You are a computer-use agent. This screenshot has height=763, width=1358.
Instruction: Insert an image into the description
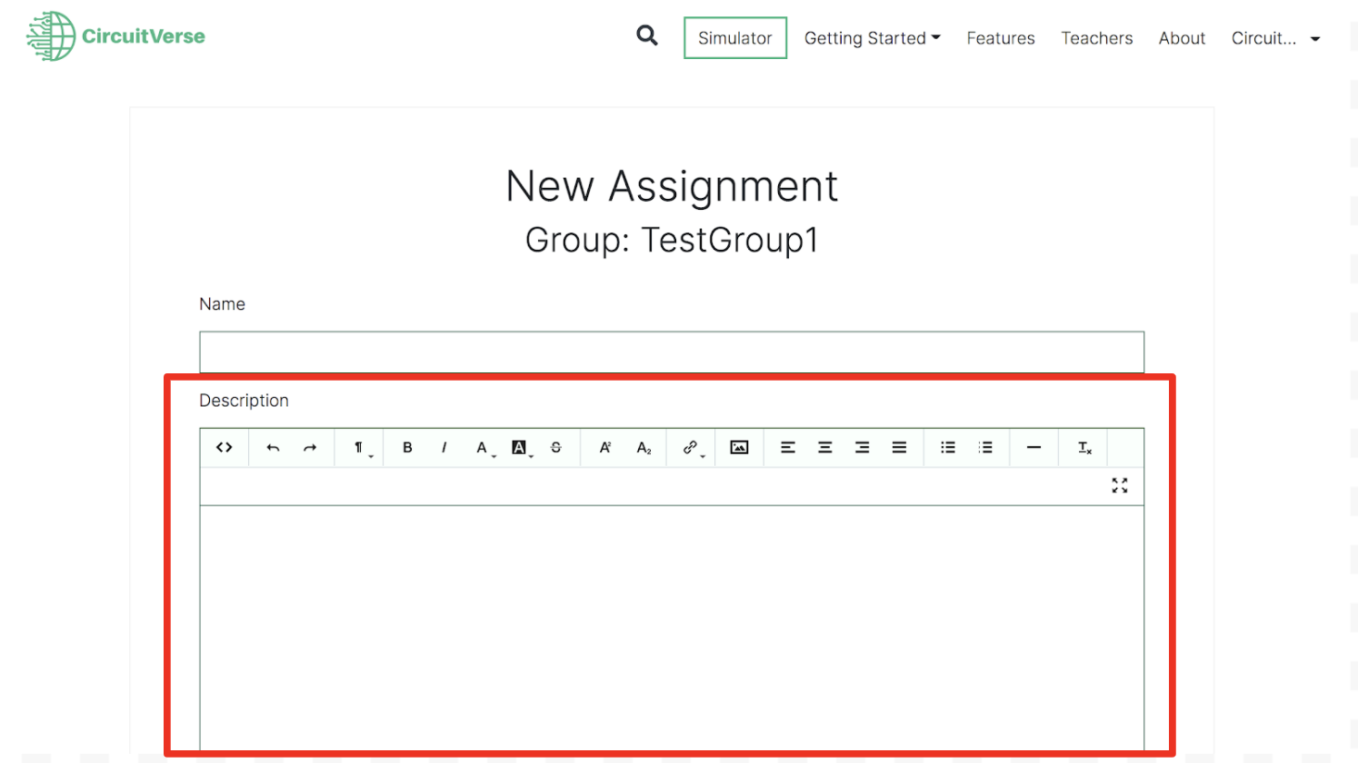(739, 448)
